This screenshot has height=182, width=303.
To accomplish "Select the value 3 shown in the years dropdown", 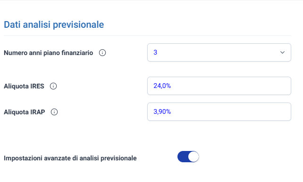I will tap(155, 52).
